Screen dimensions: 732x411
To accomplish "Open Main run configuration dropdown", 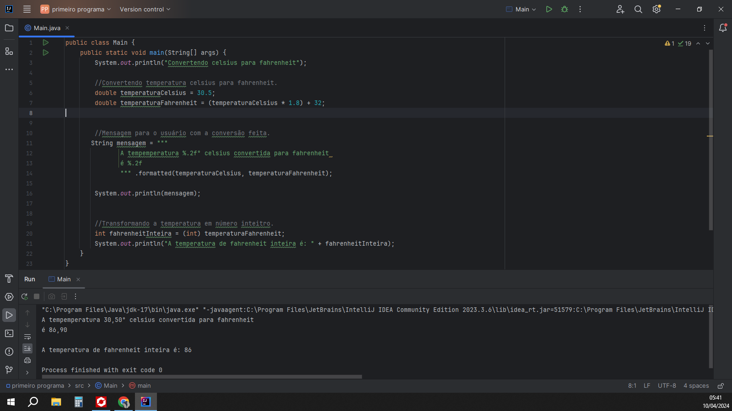I will pyautogui.click(x=521, y=9).
